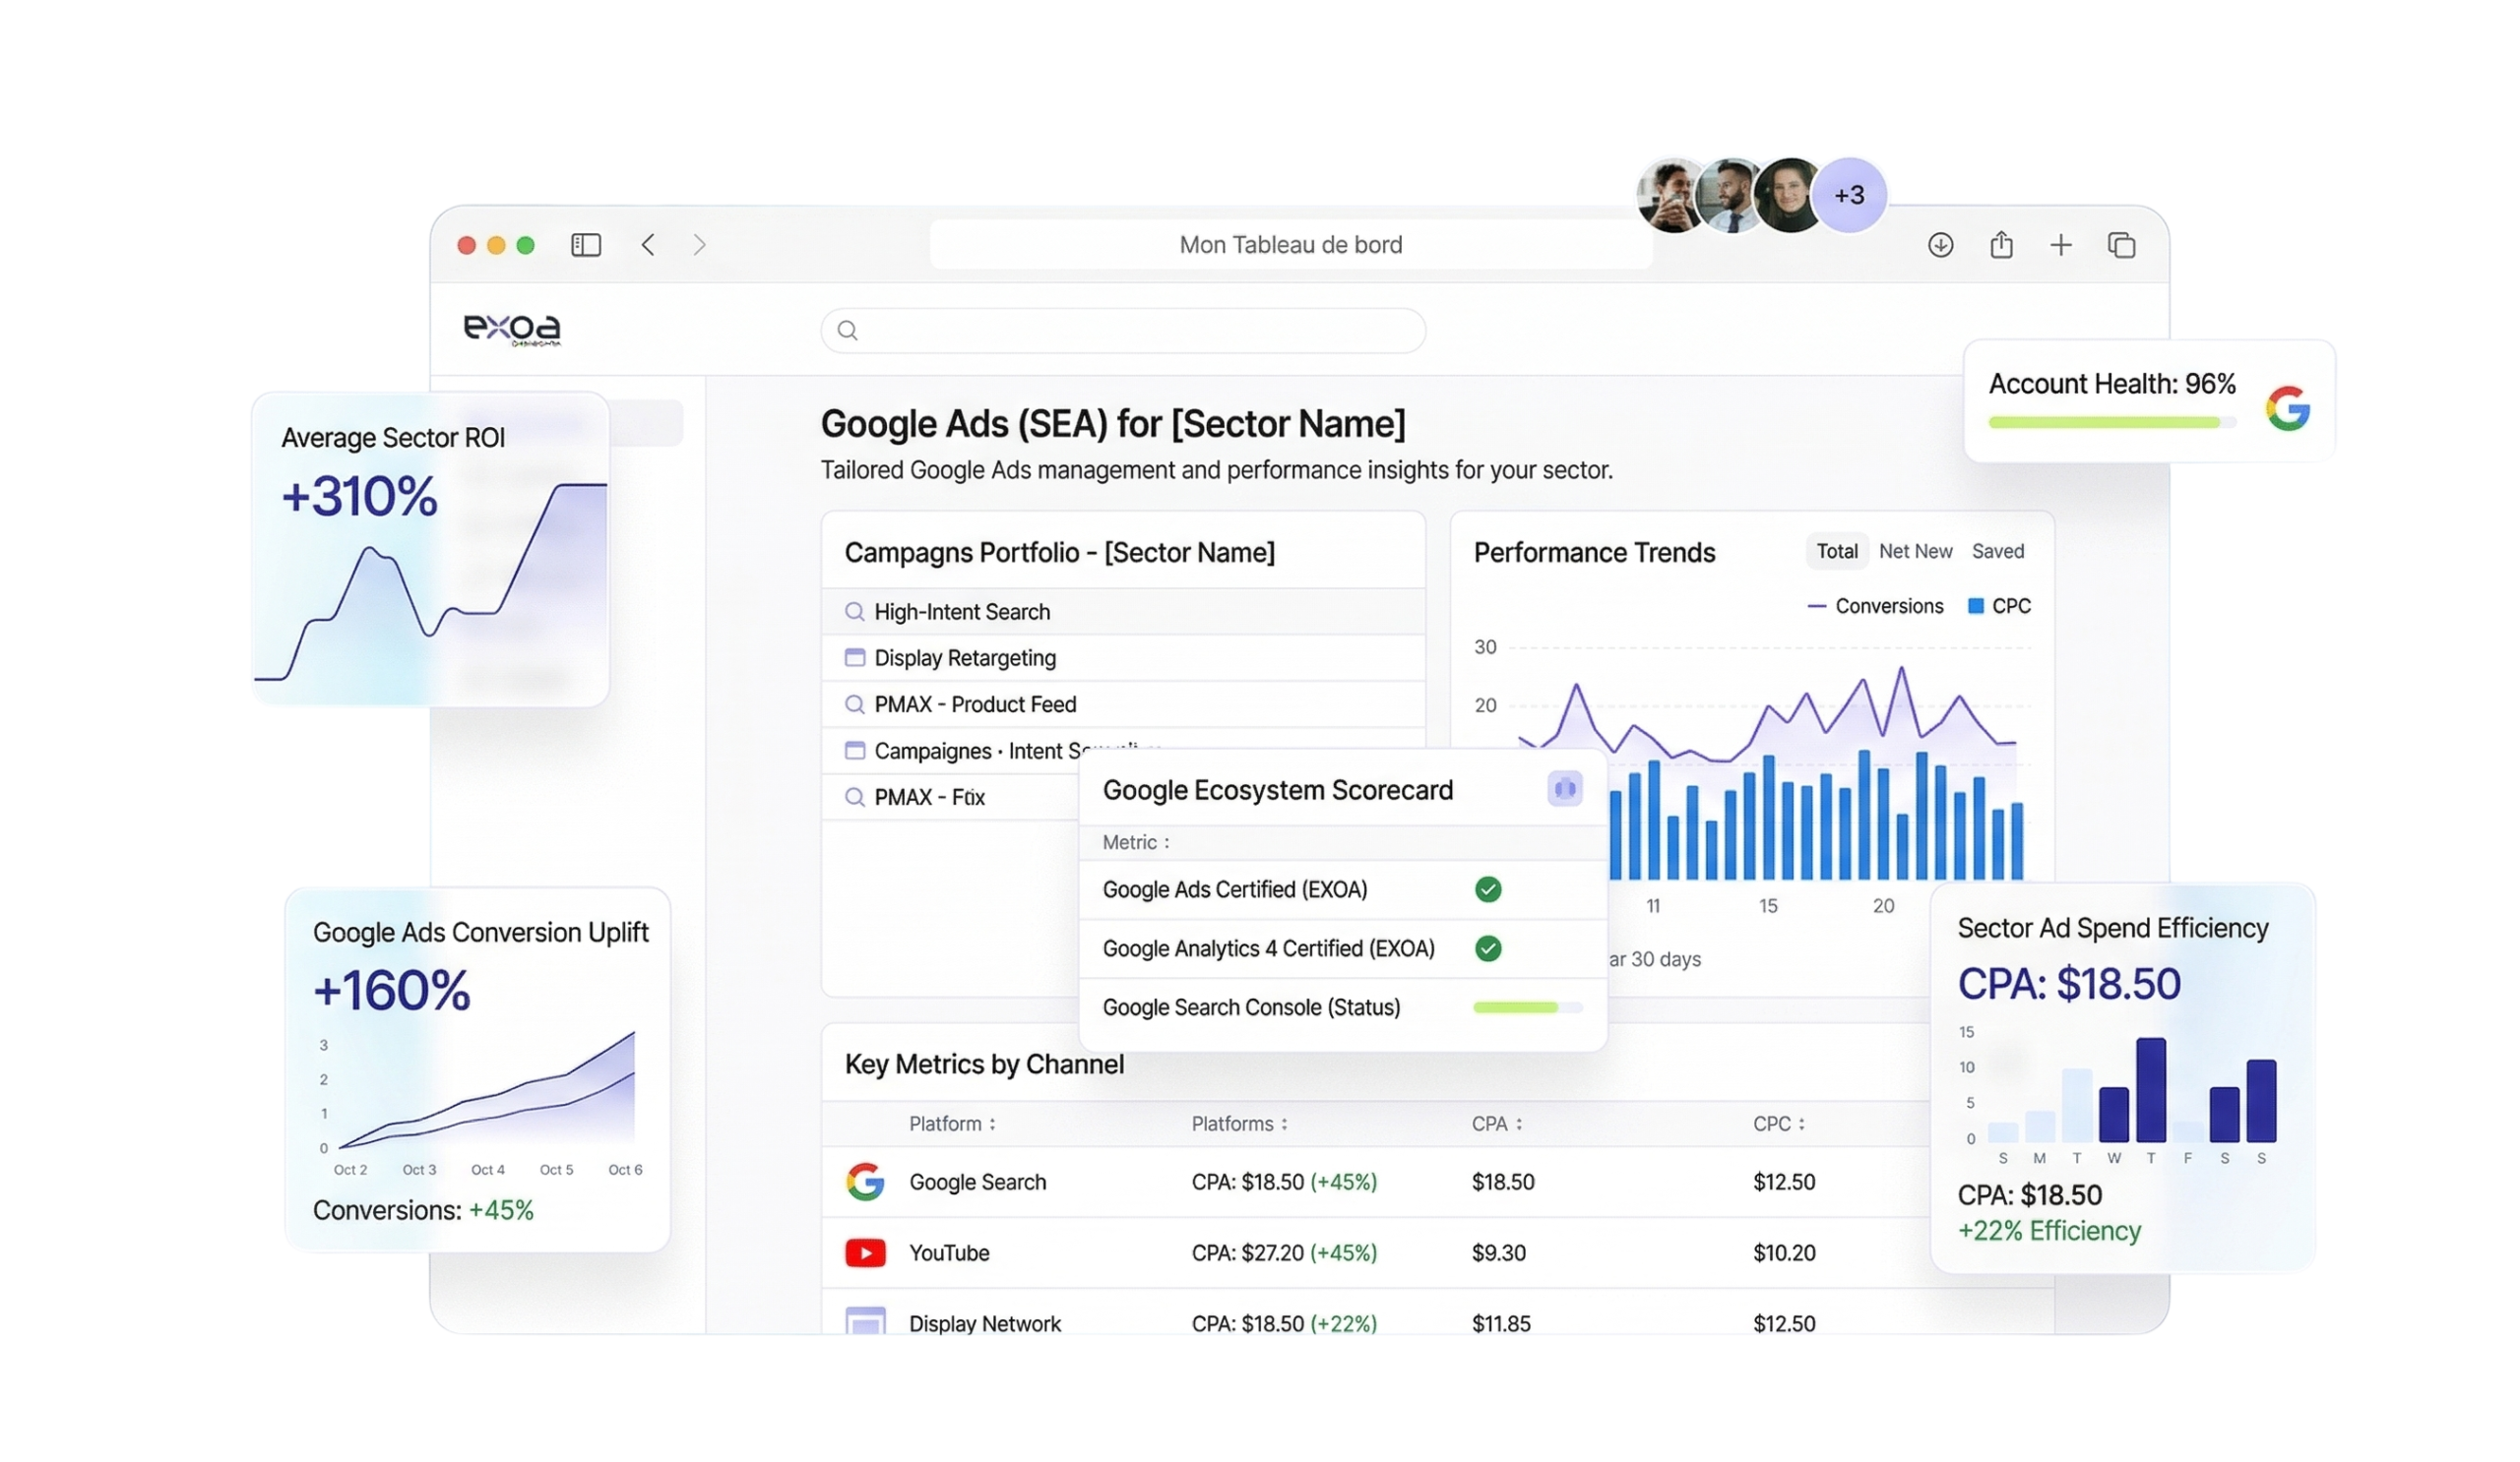Select the PMAX - Product Feed campaign
2520x1462 pixels.
coord(1123,703)
